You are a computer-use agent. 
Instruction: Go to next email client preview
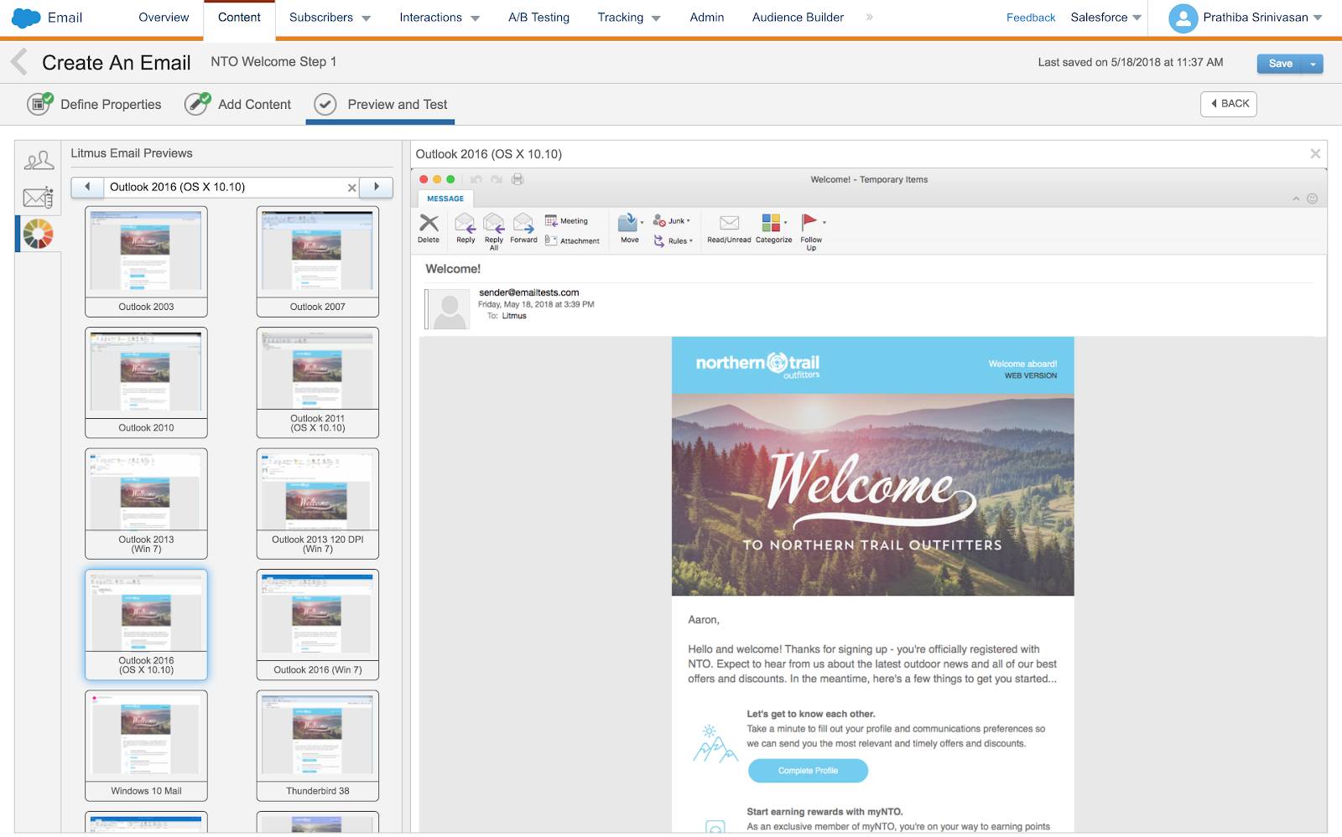pyautogui.click(x=377, y=187)
